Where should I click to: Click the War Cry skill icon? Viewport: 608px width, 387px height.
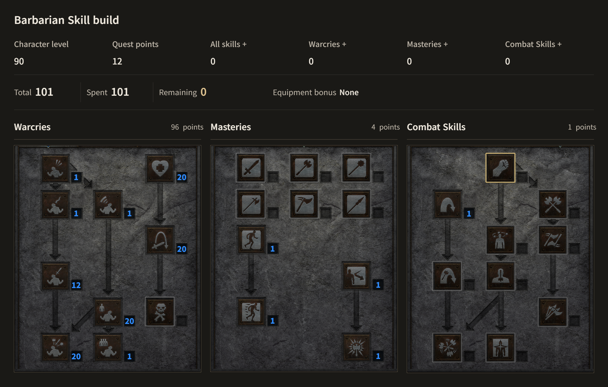[x=55, y=347]
